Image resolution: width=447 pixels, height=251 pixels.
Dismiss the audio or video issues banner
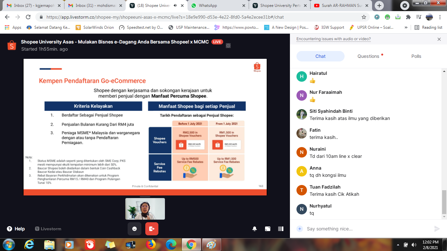coord(439,39)
